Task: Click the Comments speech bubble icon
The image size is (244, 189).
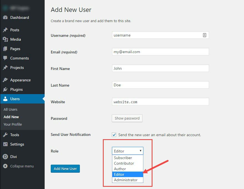Action: tap(5, 58)
